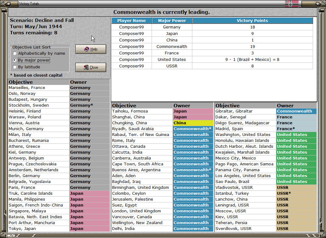The height and width of the screenshot is (238, 326).
Task: Click the United States victory points formula
Action: click(253, 60)
